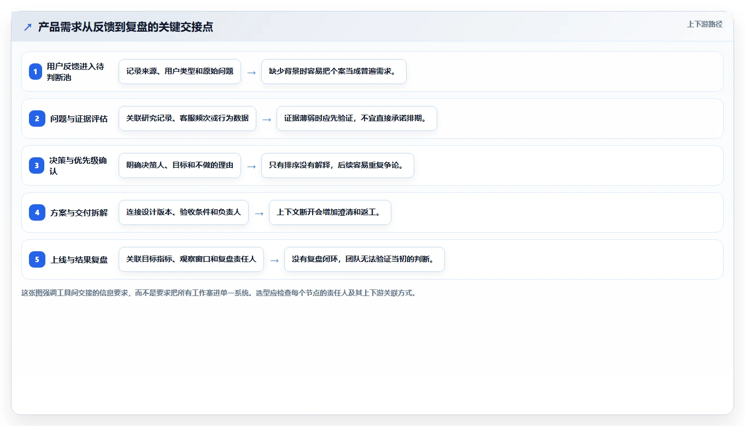The height and width of the screenshot is (426, 745).
Task: Click the 缺少背景时容易把个案当成普遍需求 box
Action: [x=334, y=72]
